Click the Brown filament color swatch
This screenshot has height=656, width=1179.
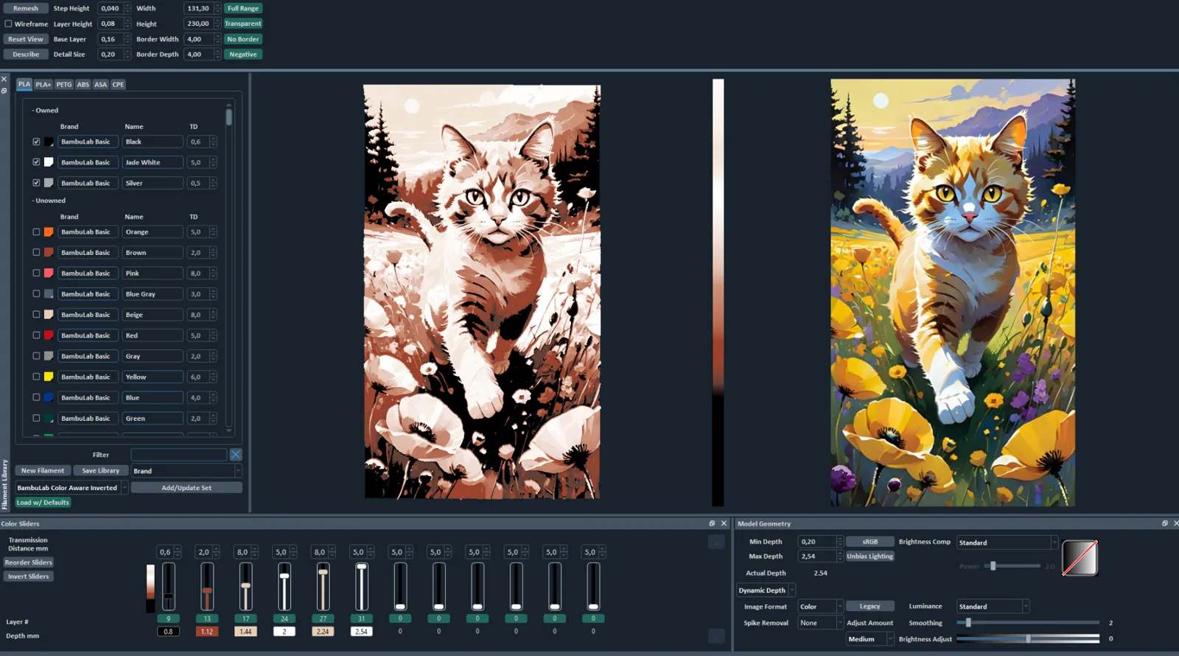49,253
